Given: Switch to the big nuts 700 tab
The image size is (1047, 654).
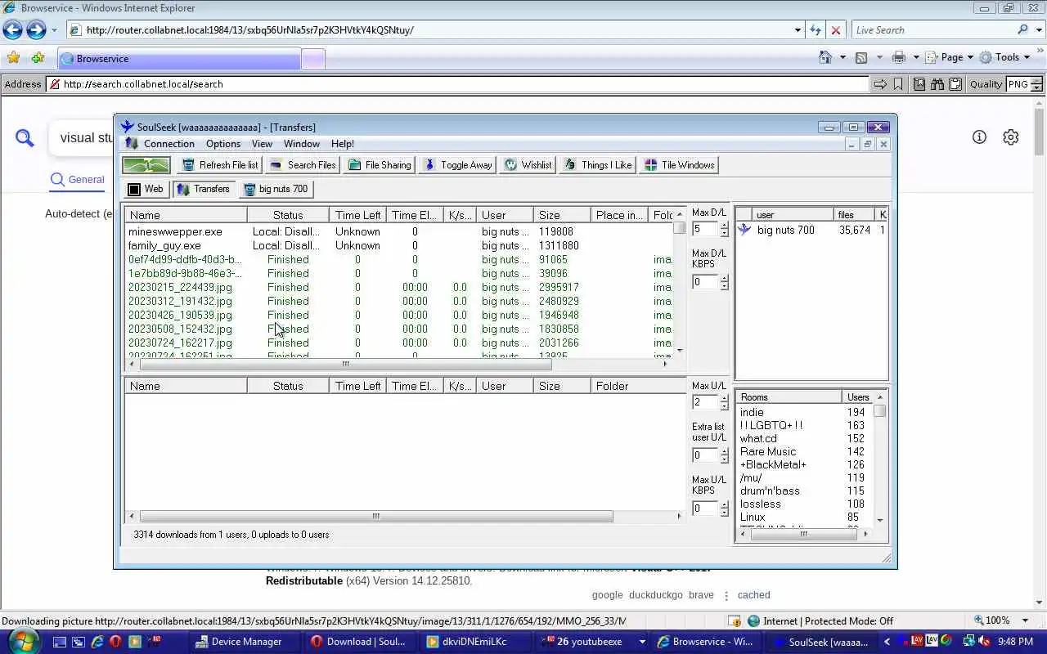Looking at the screenshot, I should (x=276, y=189).
